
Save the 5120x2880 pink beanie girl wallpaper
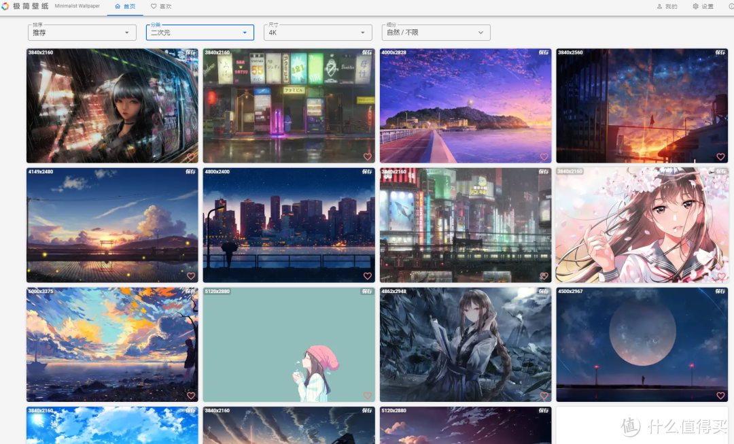coord(367,291)
